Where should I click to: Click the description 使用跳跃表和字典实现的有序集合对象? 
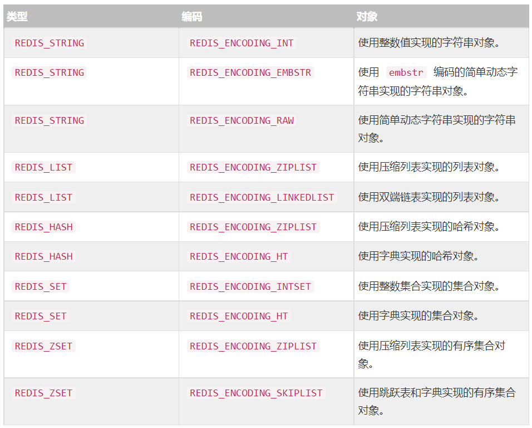coord(437,401)
